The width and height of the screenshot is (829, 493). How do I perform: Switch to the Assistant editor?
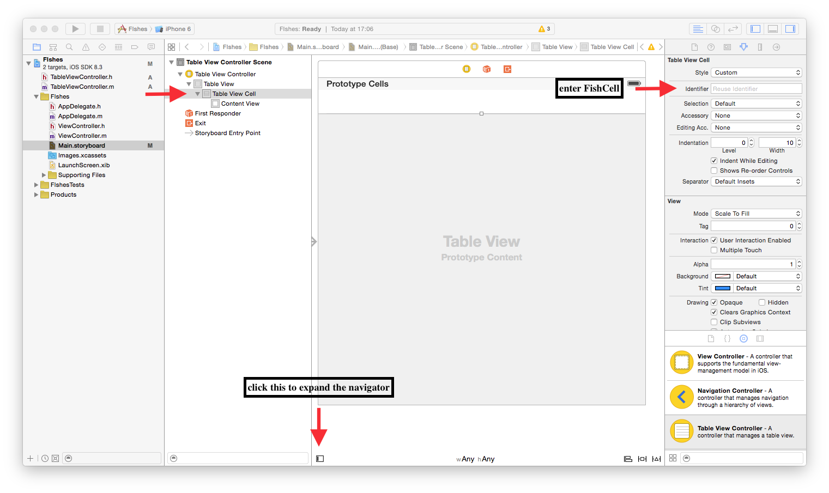[x=716, y=29]
